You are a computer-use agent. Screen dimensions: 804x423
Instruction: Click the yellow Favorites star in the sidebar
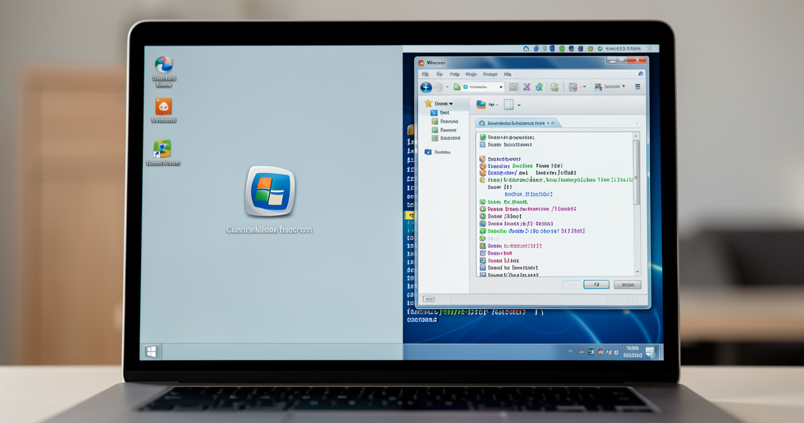click(428, 103)
